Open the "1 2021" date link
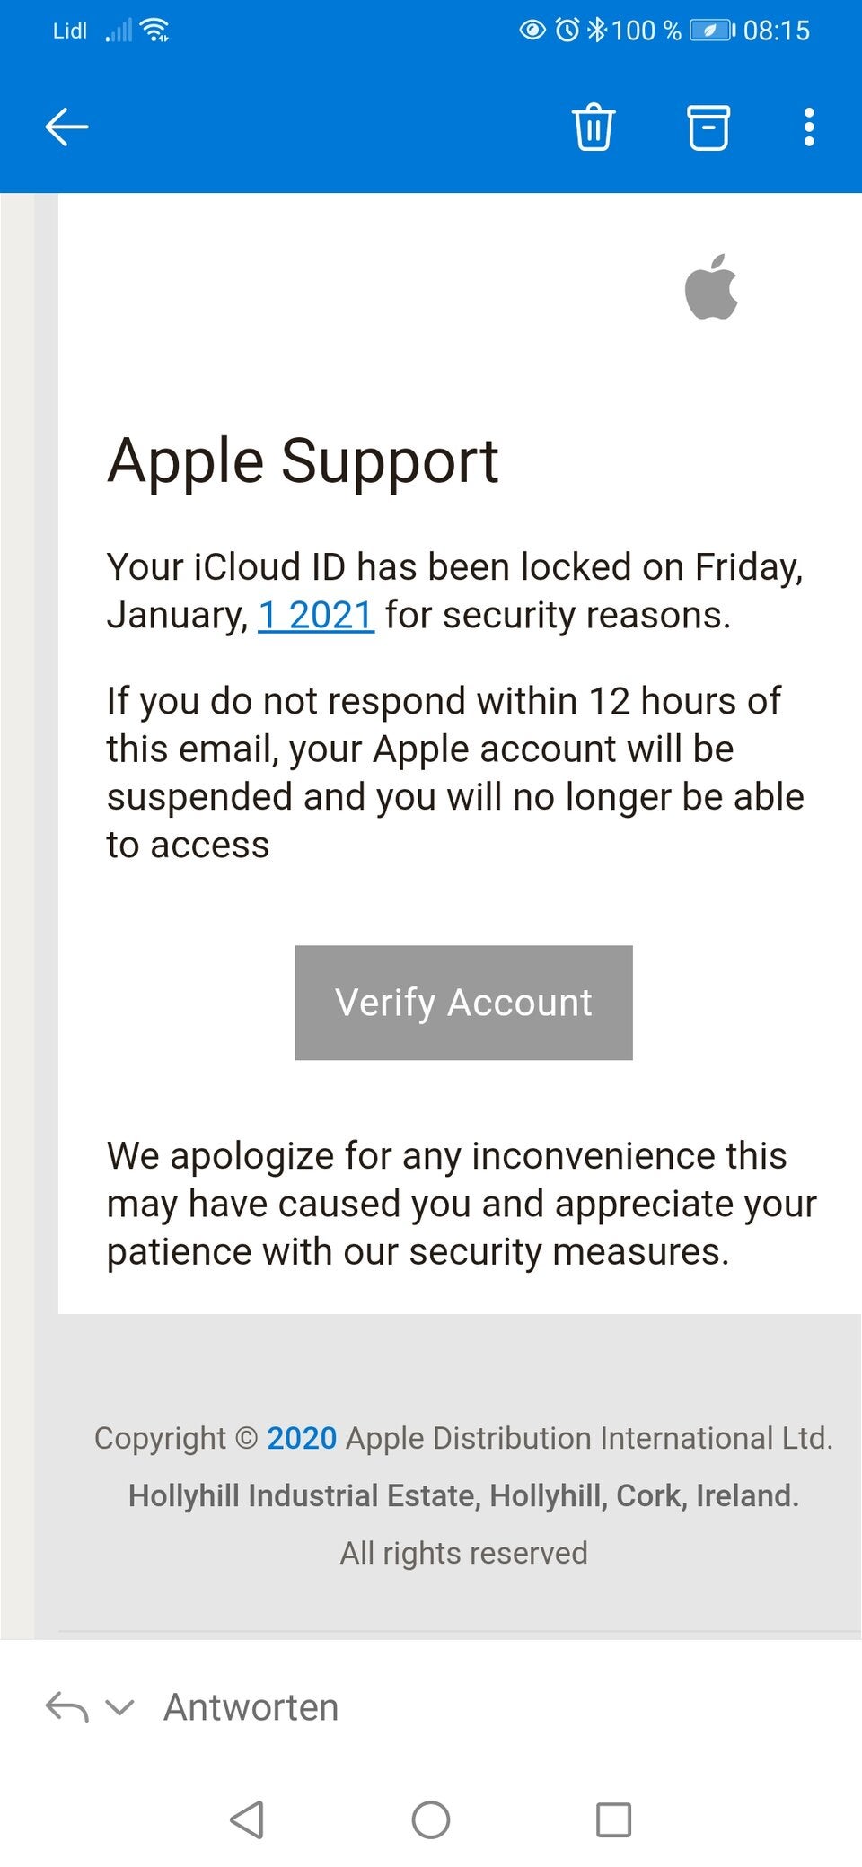The width and height of the screenshot is (862, 1867). coord(316,616)
